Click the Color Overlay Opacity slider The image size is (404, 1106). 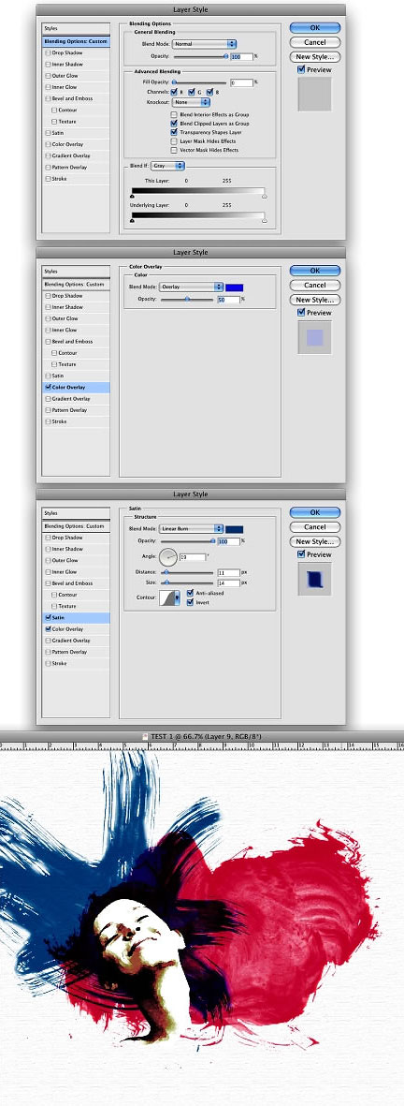coord(187,299)
